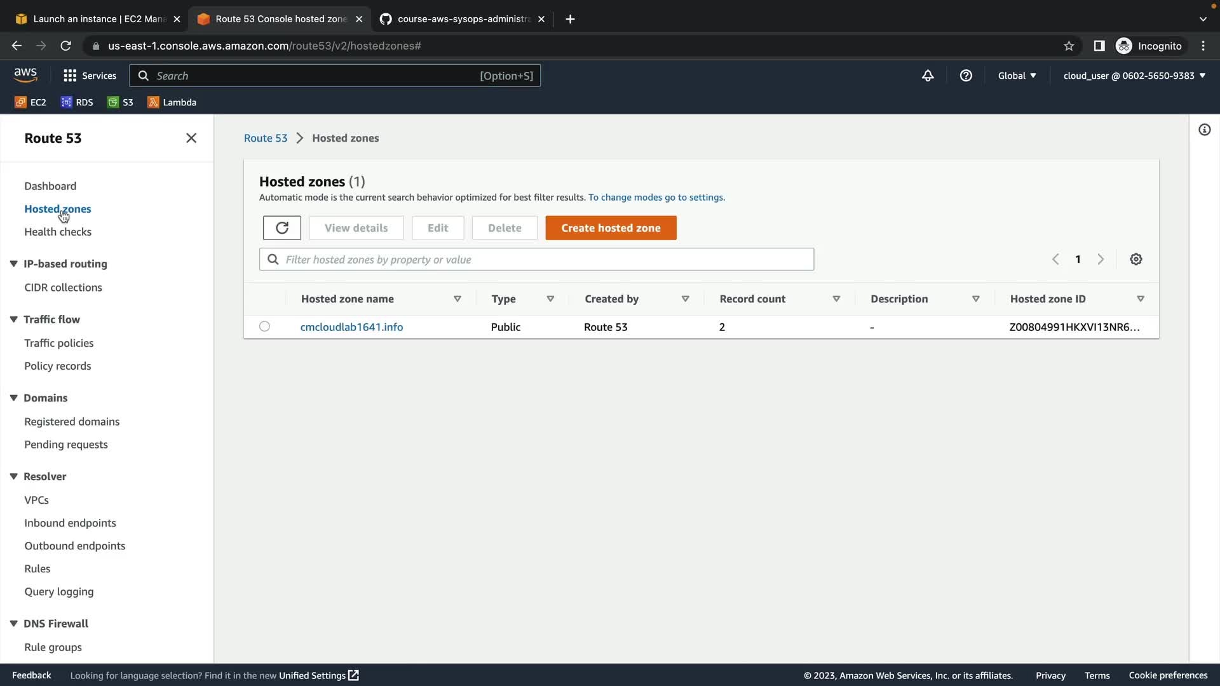Open the EC2 shortcut in favorites bar

click(x=30, y=102)
